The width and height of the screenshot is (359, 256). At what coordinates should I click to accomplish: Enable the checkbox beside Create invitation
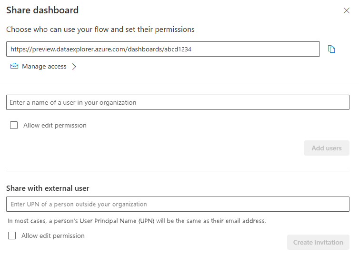click(x=12, y=236)
